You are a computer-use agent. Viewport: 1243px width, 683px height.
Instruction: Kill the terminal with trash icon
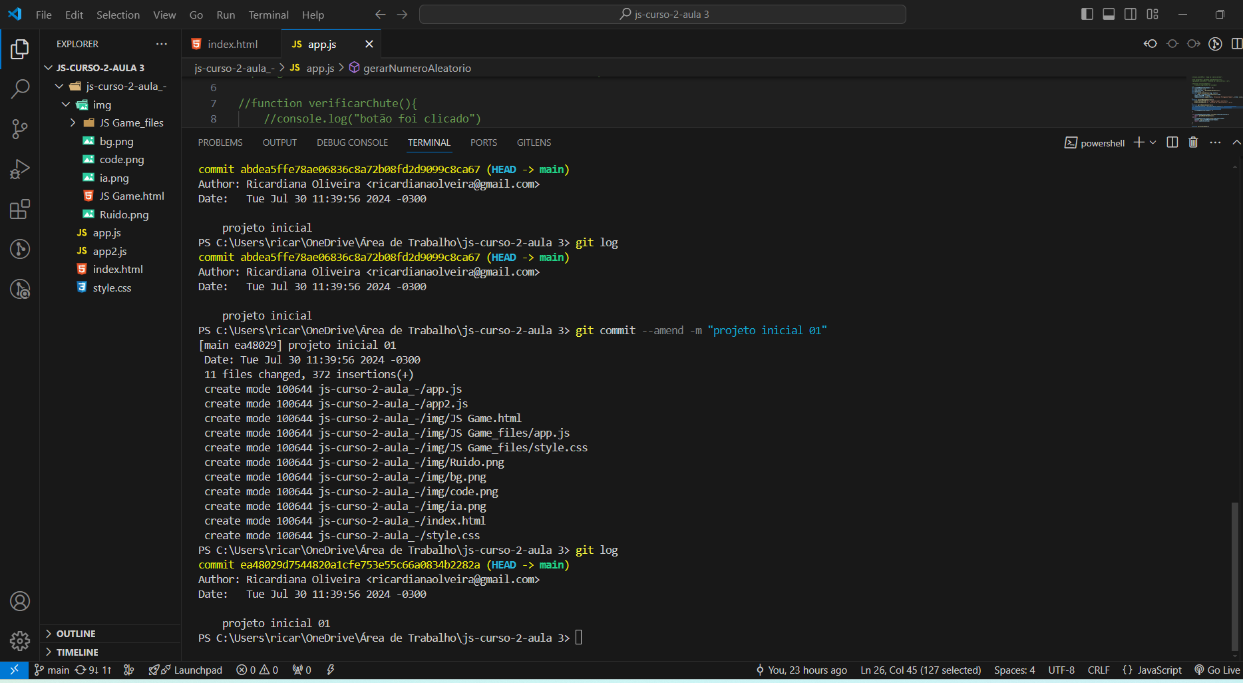pyautogui.click(x=1193, y=142)
